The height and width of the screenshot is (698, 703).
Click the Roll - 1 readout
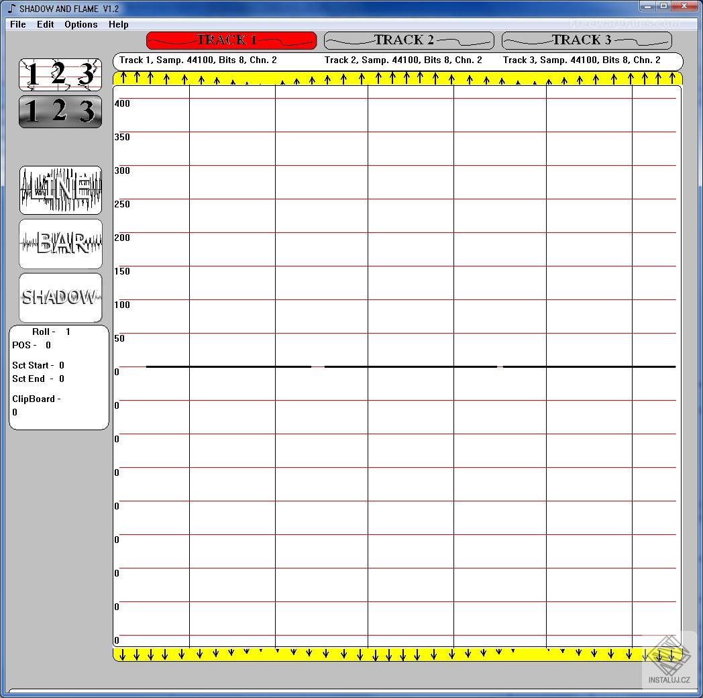pyautogui.click(x=51, y=332)
